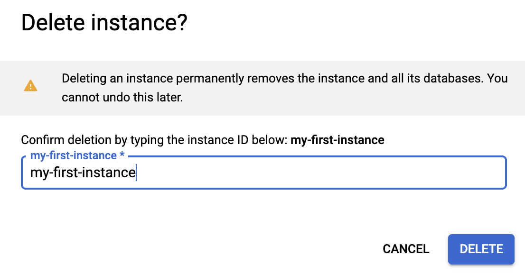Click the warning banner text area

284,88
